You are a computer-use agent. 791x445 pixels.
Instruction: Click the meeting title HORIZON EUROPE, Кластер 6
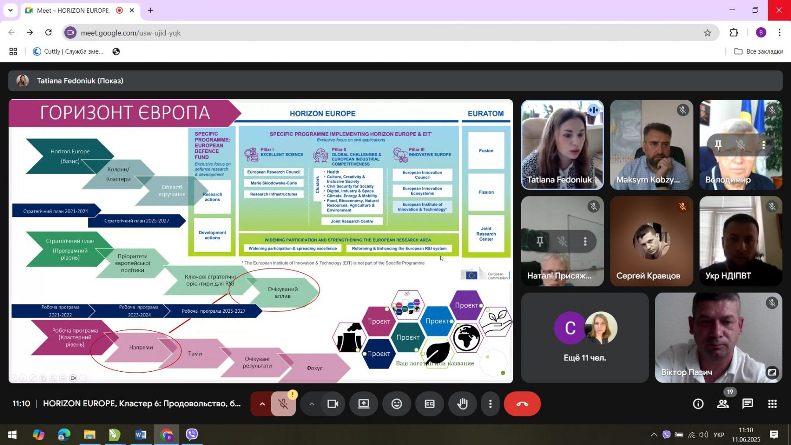coord(142,403)
